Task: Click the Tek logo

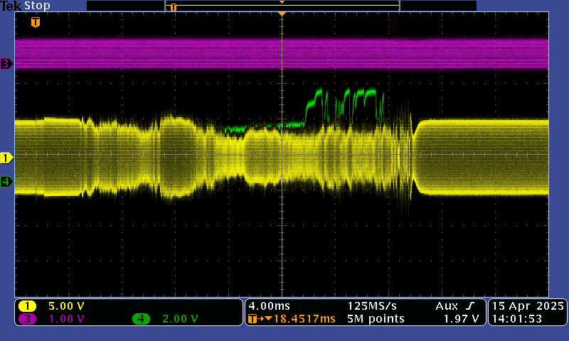Action: point(11,6)
